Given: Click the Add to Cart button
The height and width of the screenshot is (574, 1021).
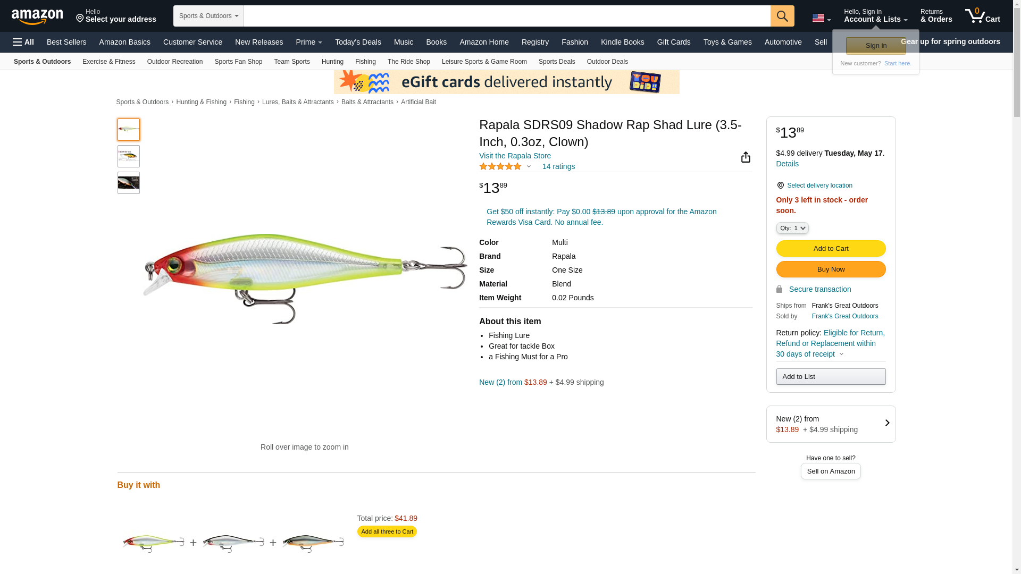Looking at the screenshot, I should [x=831, y=249].
